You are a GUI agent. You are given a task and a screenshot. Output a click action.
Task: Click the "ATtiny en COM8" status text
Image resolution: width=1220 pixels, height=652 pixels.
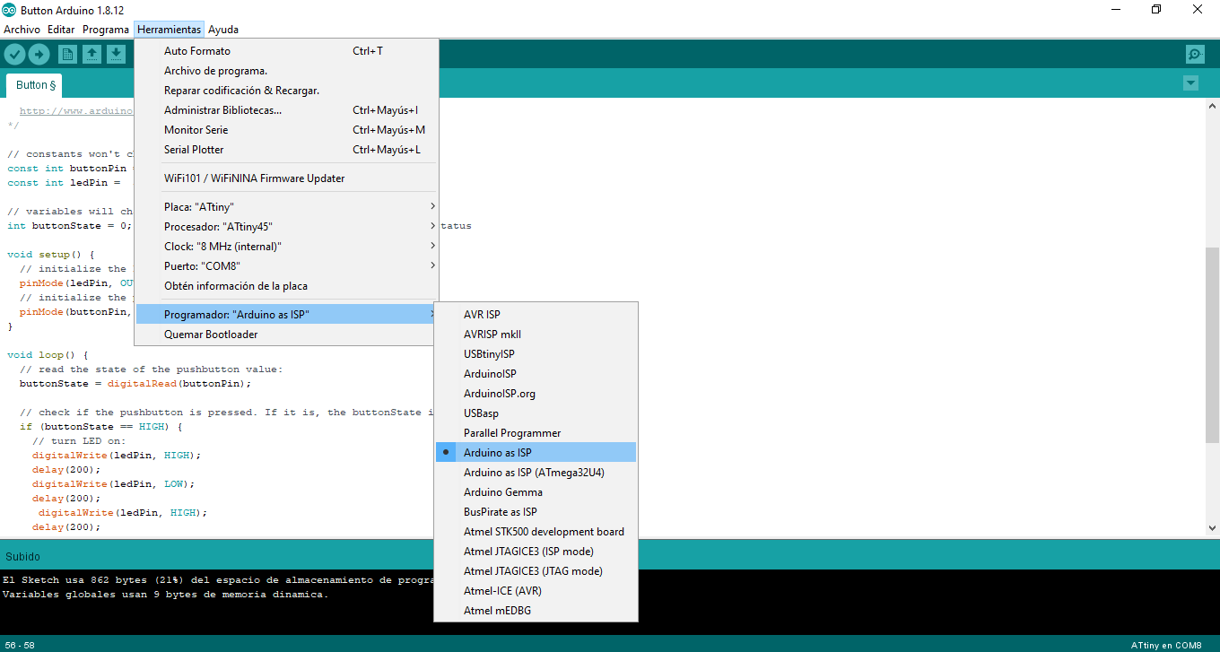pos(1166,645)
